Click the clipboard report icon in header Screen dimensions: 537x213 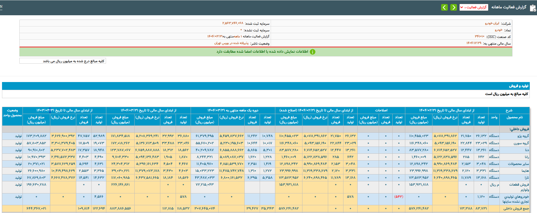[533, 8]
